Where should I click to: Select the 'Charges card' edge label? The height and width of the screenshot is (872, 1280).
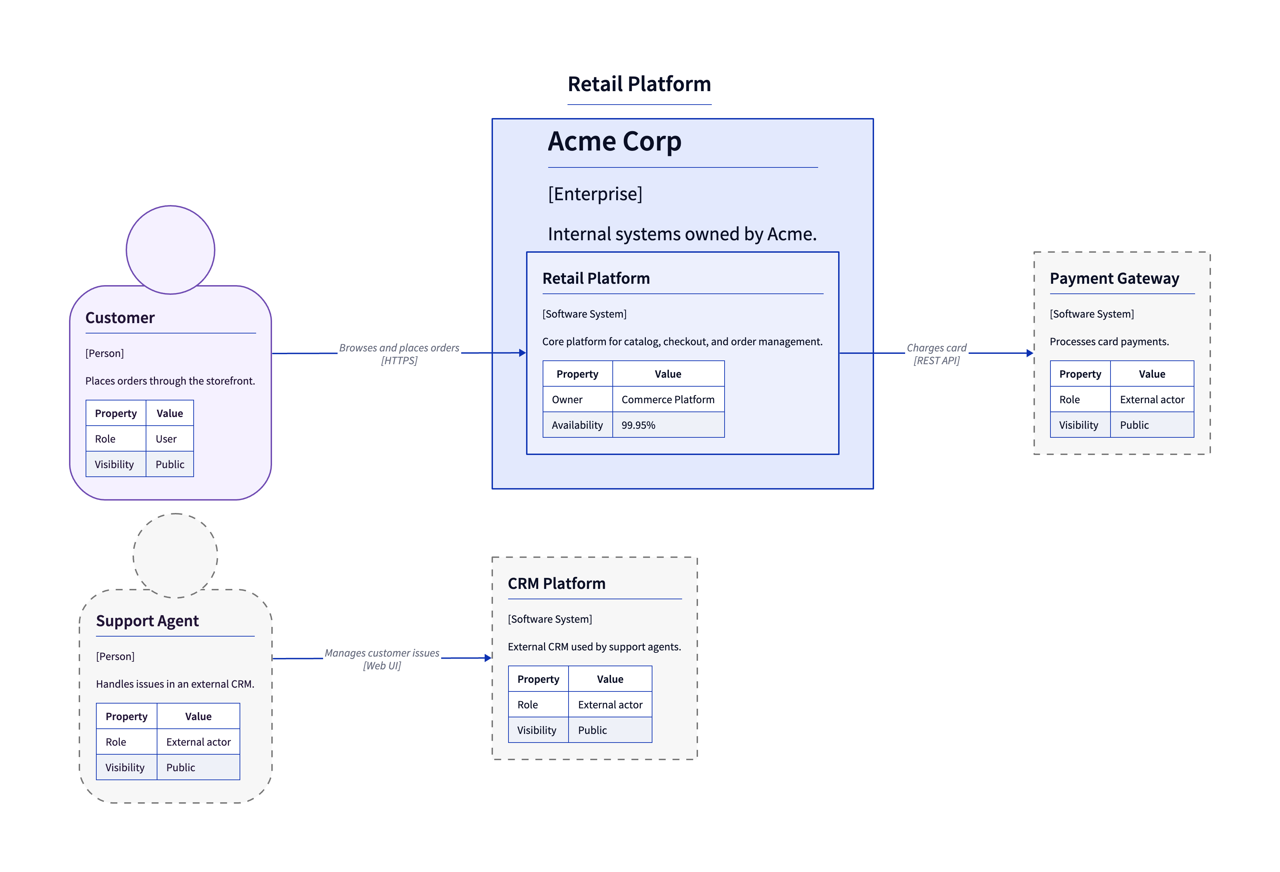pyautogui.click(x=936, y=354)
